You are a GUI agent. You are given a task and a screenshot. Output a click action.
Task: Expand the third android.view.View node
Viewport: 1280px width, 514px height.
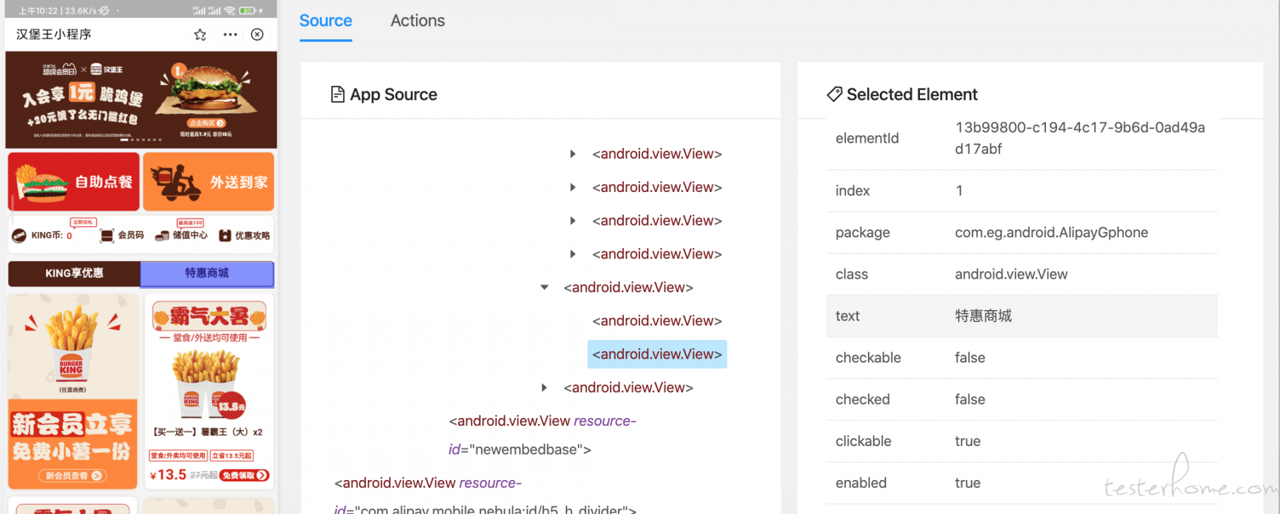(573, 221)
